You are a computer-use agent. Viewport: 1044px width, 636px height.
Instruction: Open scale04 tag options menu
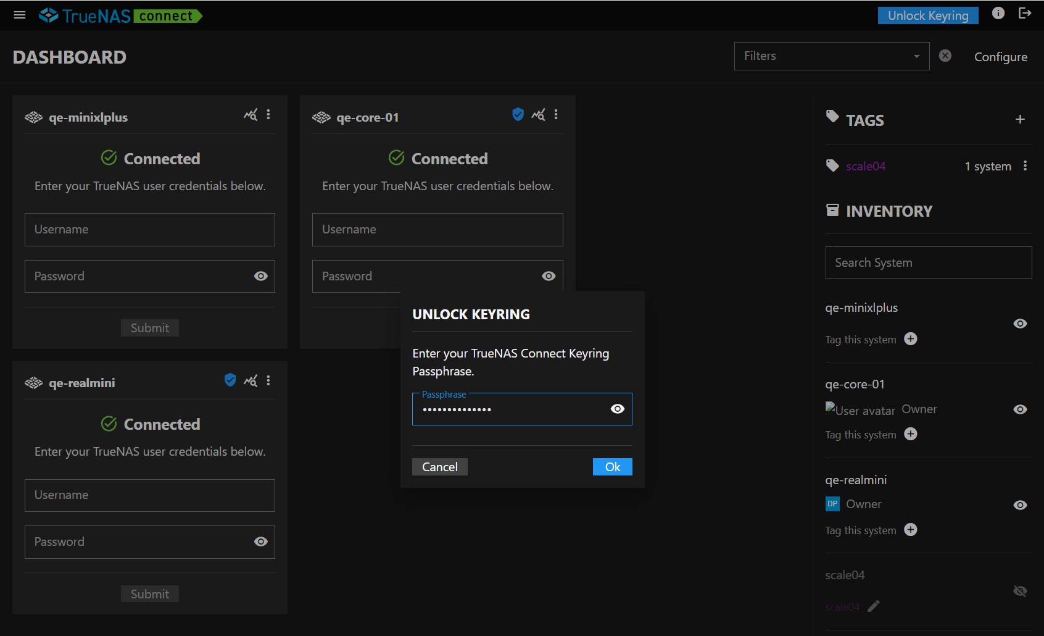pos(1025,166)
